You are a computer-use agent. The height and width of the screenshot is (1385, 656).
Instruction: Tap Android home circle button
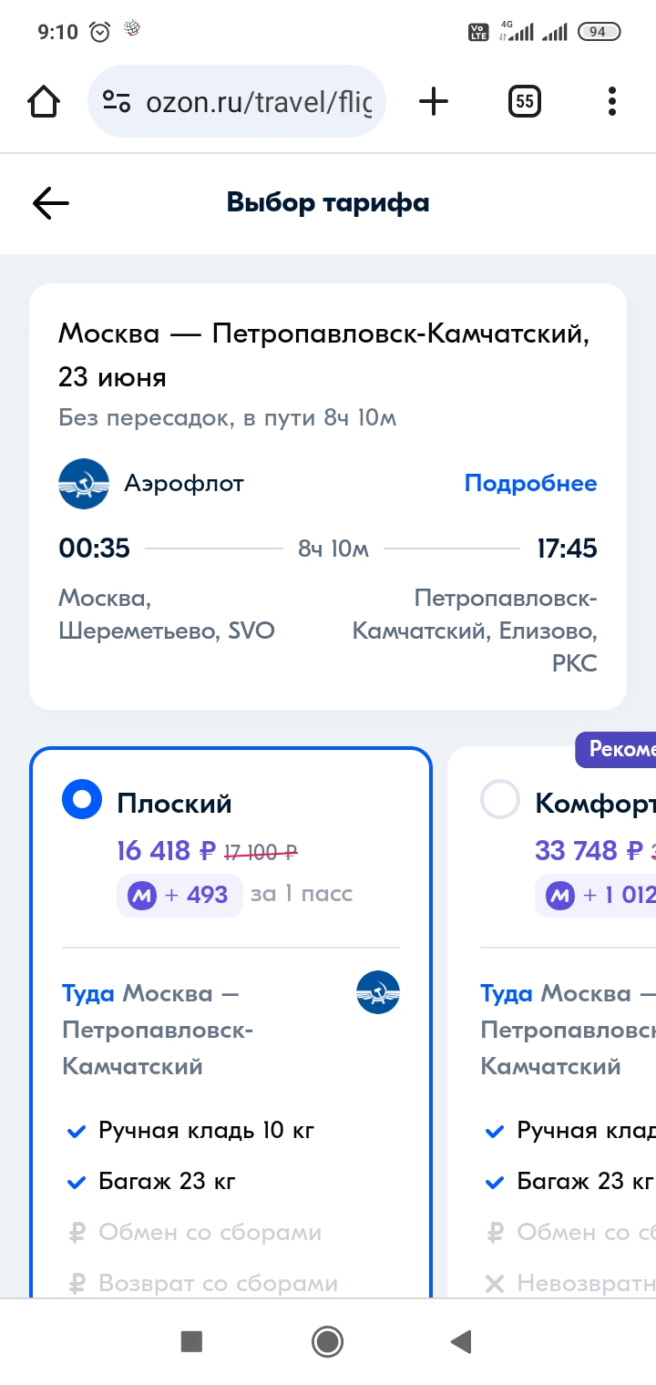pyautogui.click(x=327, y=1341)
